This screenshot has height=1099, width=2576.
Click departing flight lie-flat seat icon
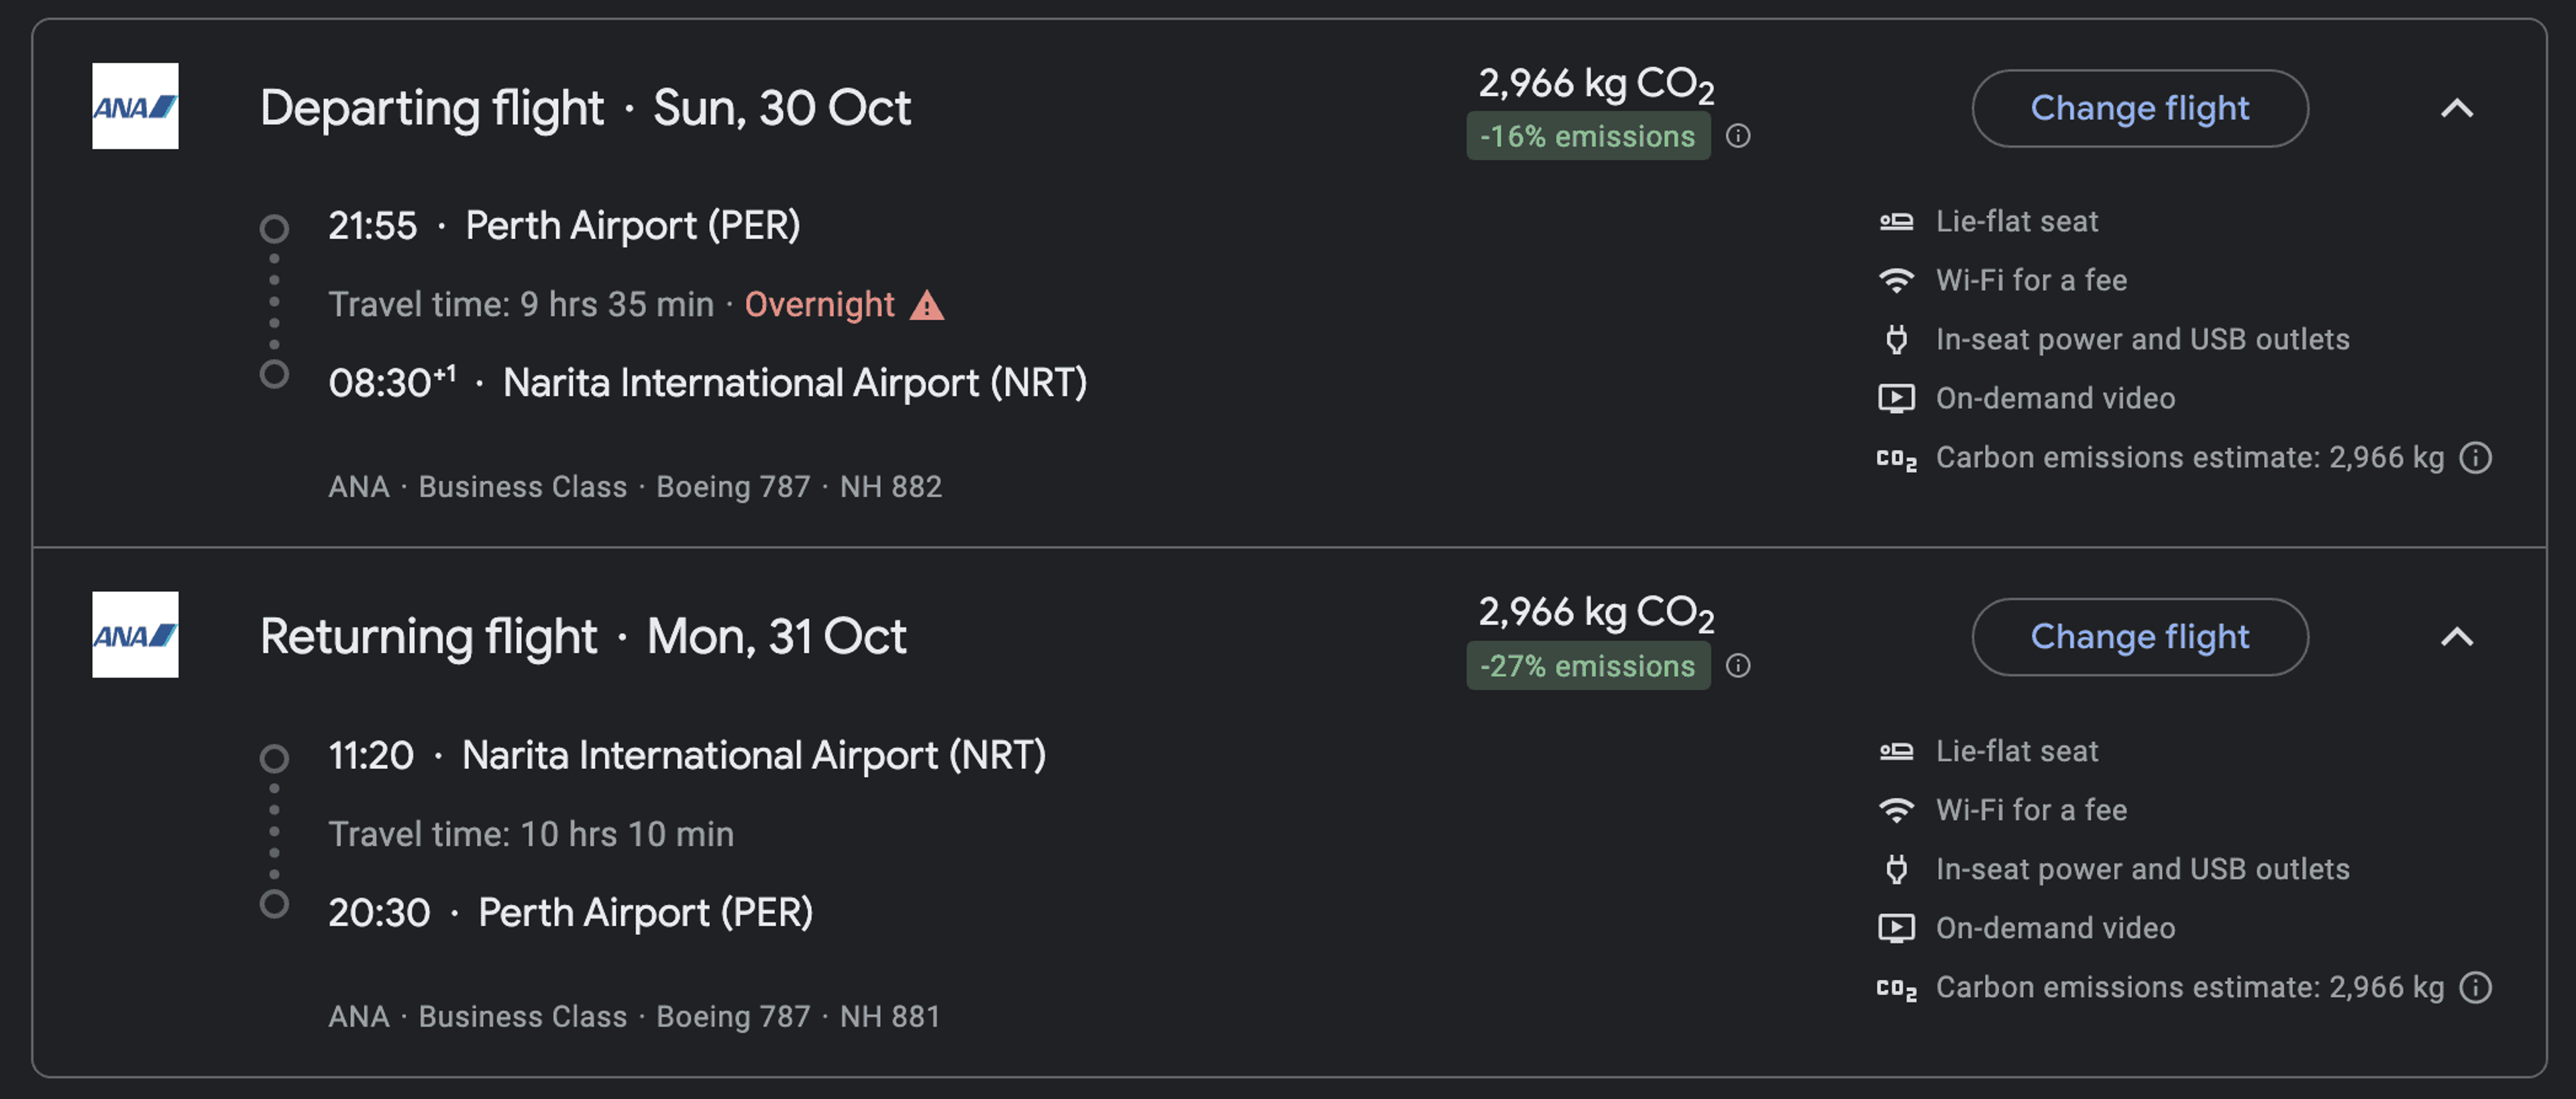(x=1896, y=221)
